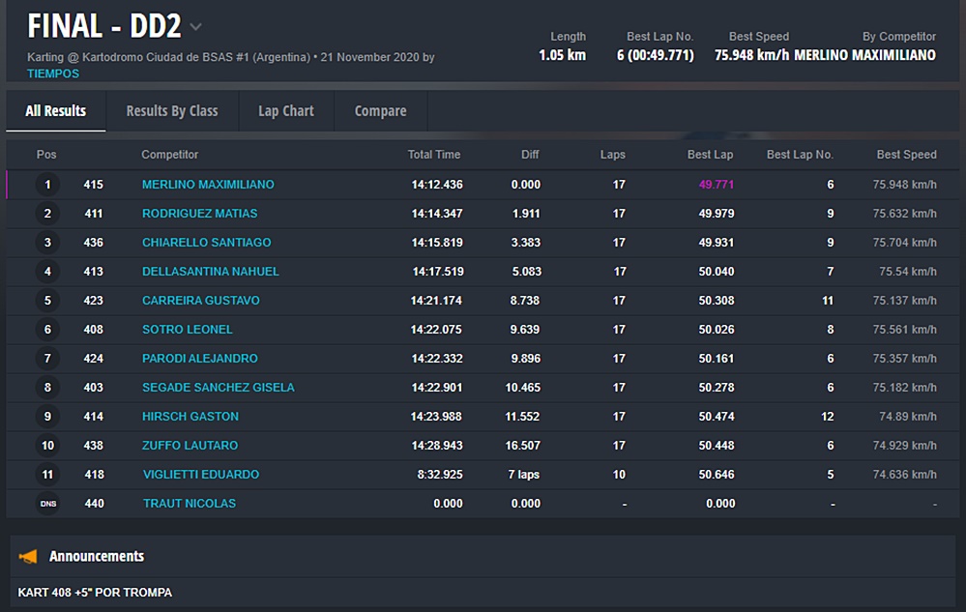Click CHIARELLO SANTIAGO name link
966x612 pixels.
click(x=206, y=243)
